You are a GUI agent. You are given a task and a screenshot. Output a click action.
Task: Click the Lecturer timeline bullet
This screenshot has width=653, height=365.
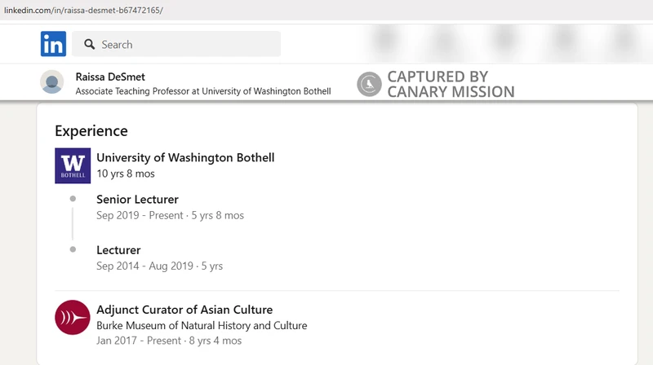pyautogui.click(x=73, y=249)
